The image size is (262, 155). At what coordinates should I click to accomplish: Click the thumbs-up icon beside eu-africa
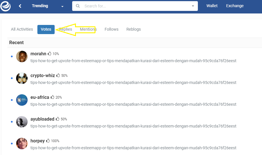pyautogui.click(x=52, y=97)
